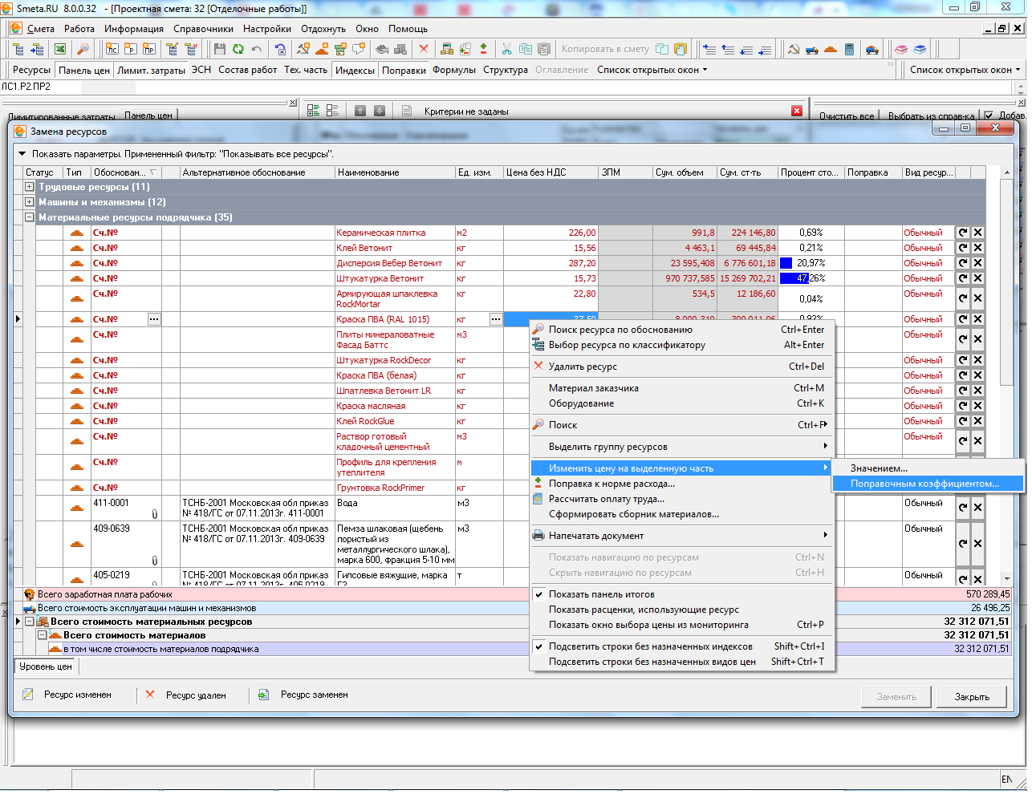This screenshot has width=1032, height=794.
Task: Click the ПР toolbar icon
Action: (149, 49)
